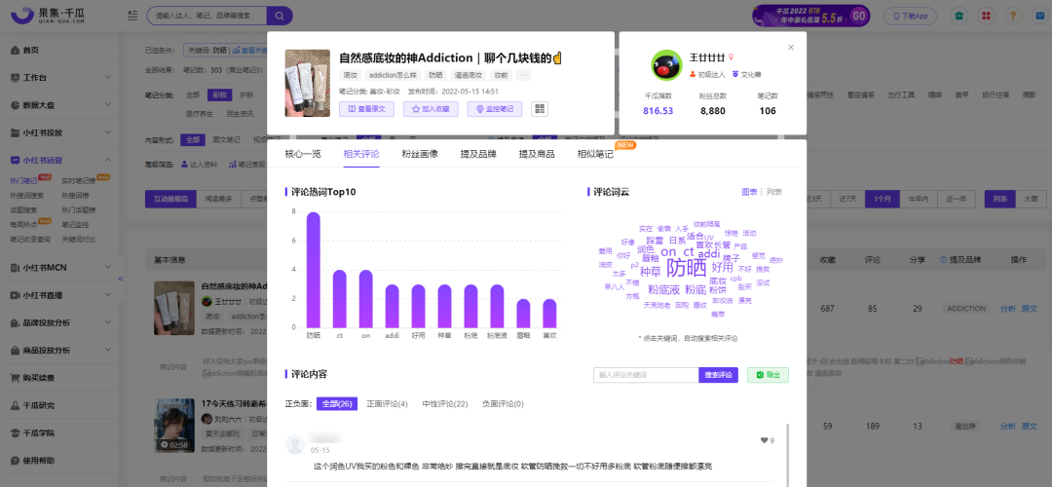Open 笔记监控 in the sidebar
This screenshot has height=487, width=1052.
point(75,225)
